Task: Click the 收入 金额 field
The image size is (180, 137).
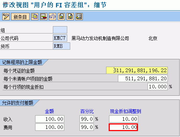Action: coord(50,119)
